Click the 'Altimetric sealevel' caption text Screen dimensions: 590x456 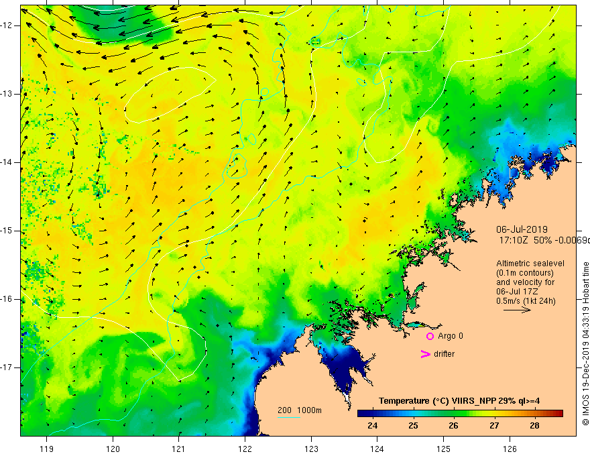pos(530,264)
